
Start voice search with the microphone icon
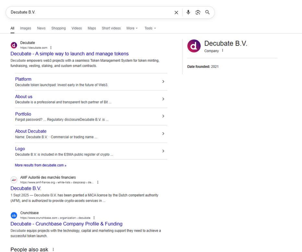click(188, 12)
